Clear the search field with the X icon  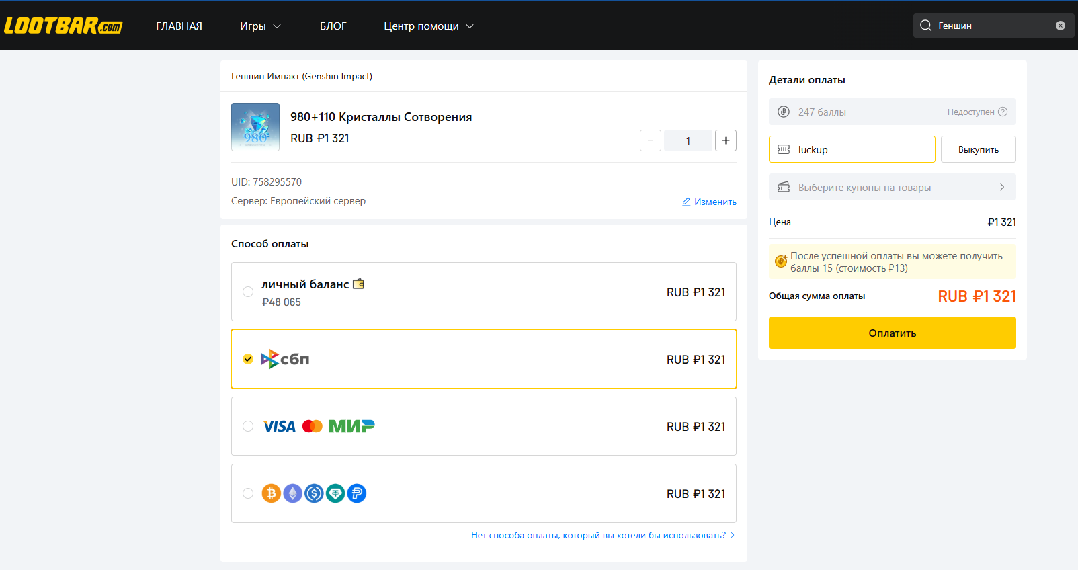[1061, 26]
